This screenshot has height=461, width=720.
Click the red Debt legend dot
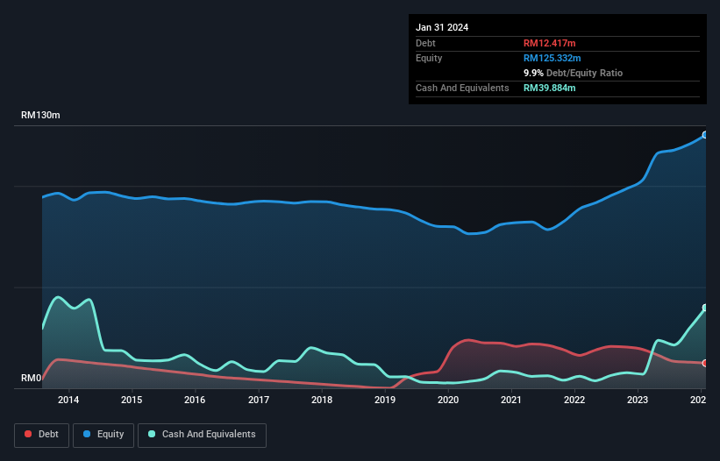pos(28,434)
